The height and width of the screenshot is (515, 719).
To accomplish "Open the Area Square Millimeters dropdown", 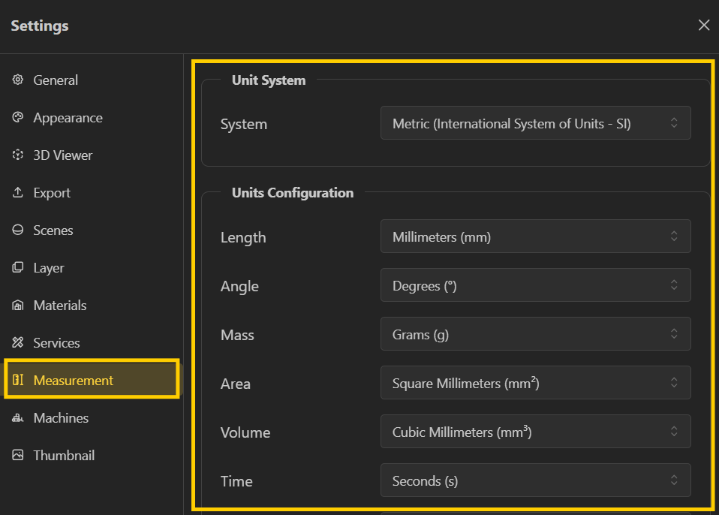I will point(535,383).
